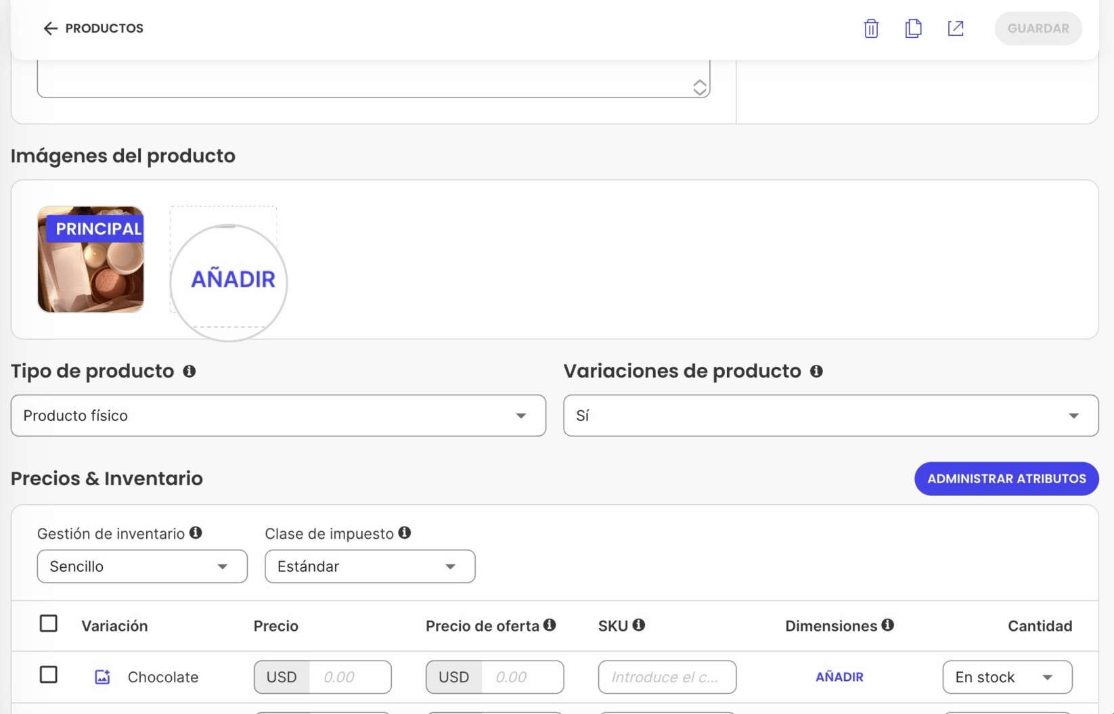Viewport: 1114px width, 714px height.
Task: Open the Sencillo inventory dropdown
Action: 142,566
